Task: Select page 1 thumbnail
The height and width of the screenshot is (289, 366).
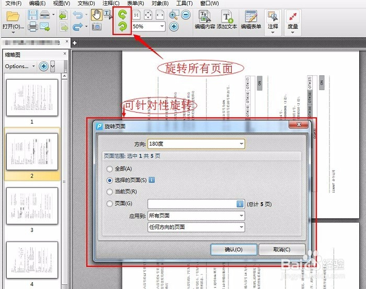Action: [x=32, y=97]
